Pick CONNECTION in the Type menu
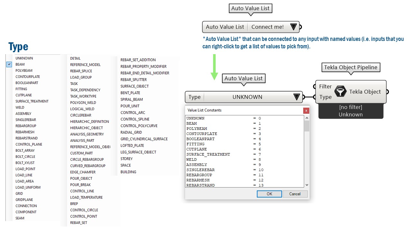Viewport: 412px width, 232px height. pos(26,206)
